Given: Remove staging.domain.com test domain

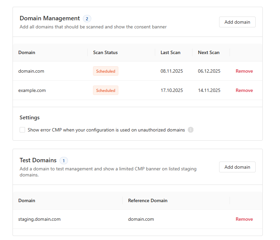Looking at the screenshot, I should [x=244, y=219].
